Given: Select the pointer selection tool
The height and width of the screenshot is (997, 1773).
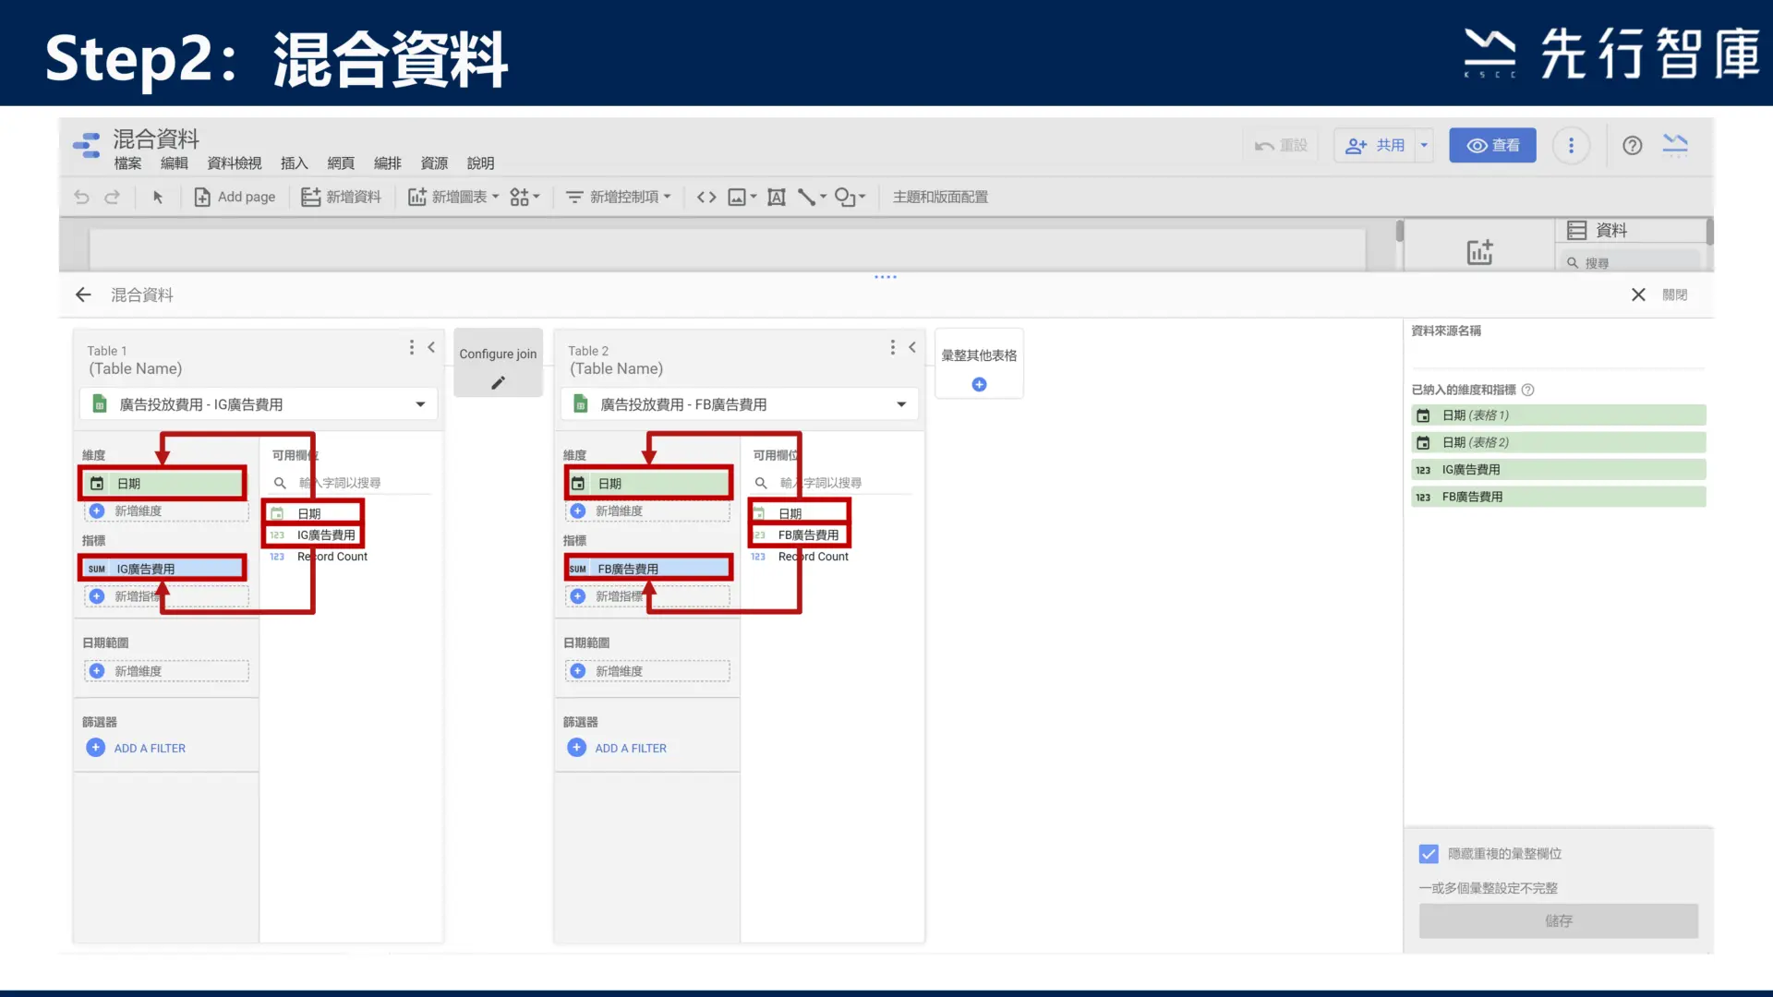Looking at the screenshot, I should pos(158,197).
